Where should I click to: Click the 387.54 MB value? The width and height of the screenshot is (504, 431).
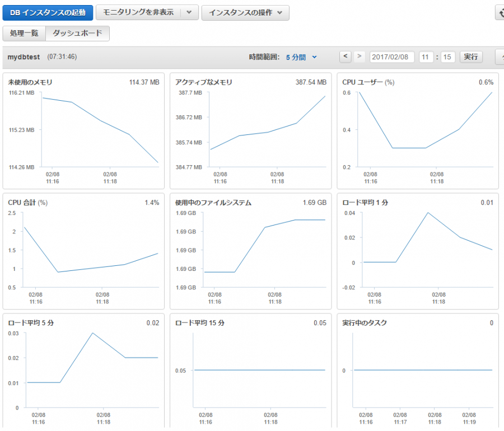click(311, 82)
